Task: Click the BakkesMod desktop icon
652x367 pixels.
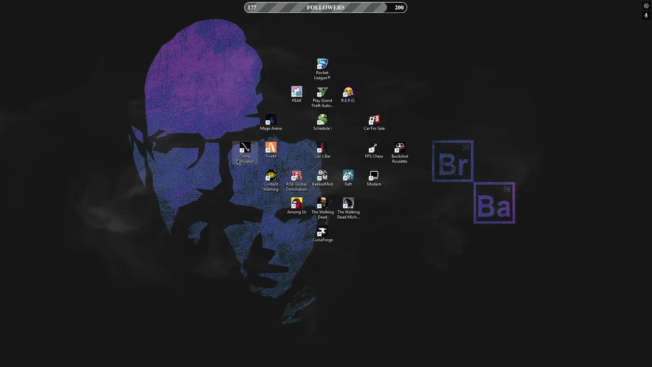Action: (x=322, y=178)
